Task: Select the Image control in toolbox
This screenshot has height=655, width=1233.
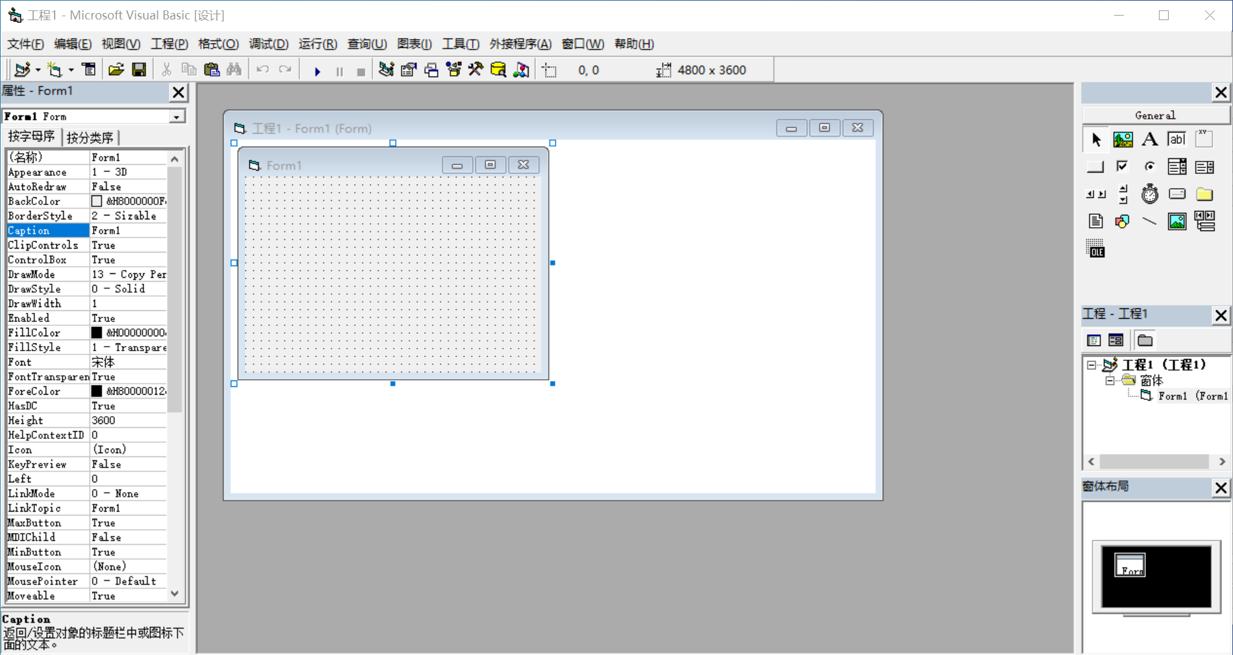Action: 1176,221
